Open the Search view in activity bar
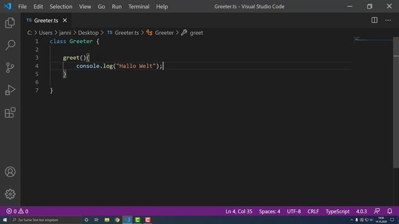 click(10, 45)
